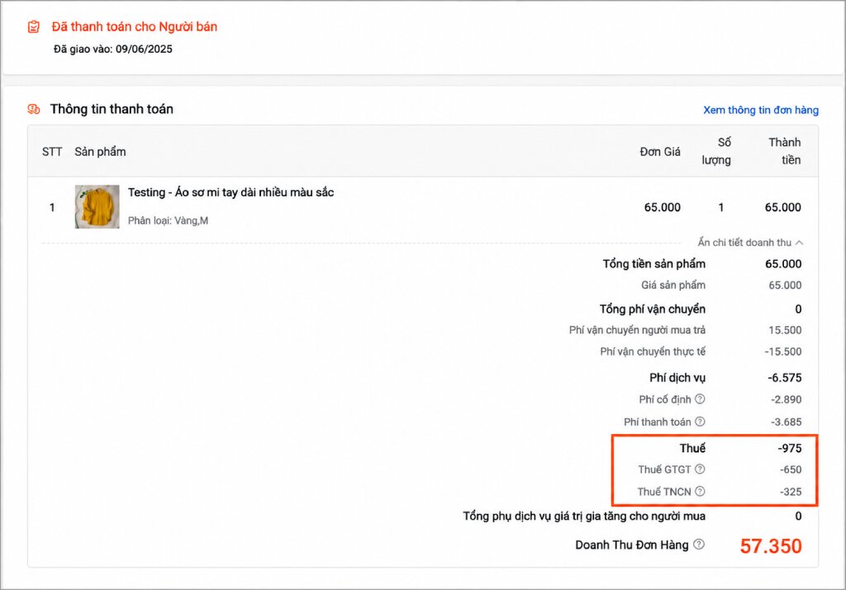Click fixed fee value -2.890
The image size is (846, 590).
[x=787, y=400]
